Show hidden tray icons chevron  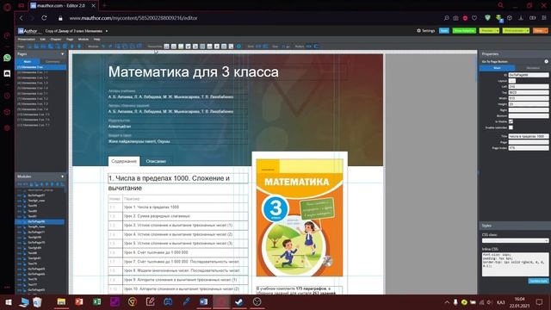coord(447,302)
